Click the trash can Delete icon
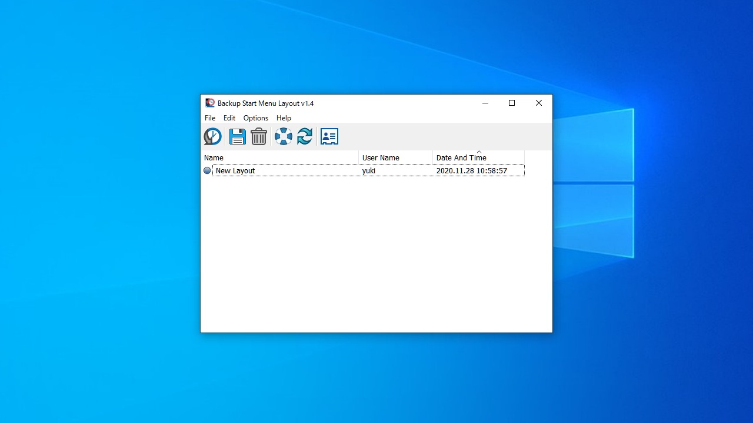753x423 pixels. [x=259, y=136]
